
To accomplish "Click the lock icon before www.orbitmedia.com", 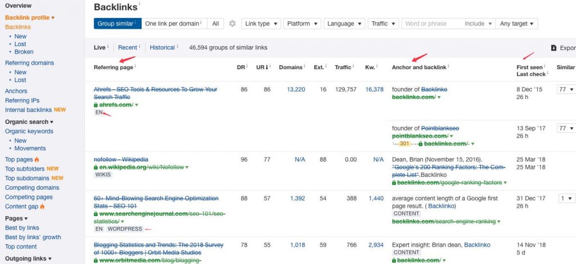I will (96, 260).
